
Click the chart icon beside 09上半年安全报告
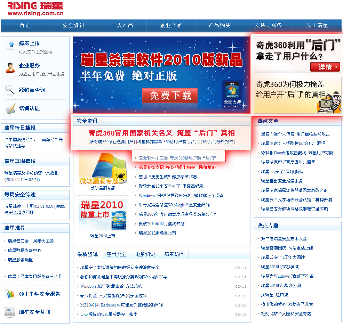click(10, 294)
